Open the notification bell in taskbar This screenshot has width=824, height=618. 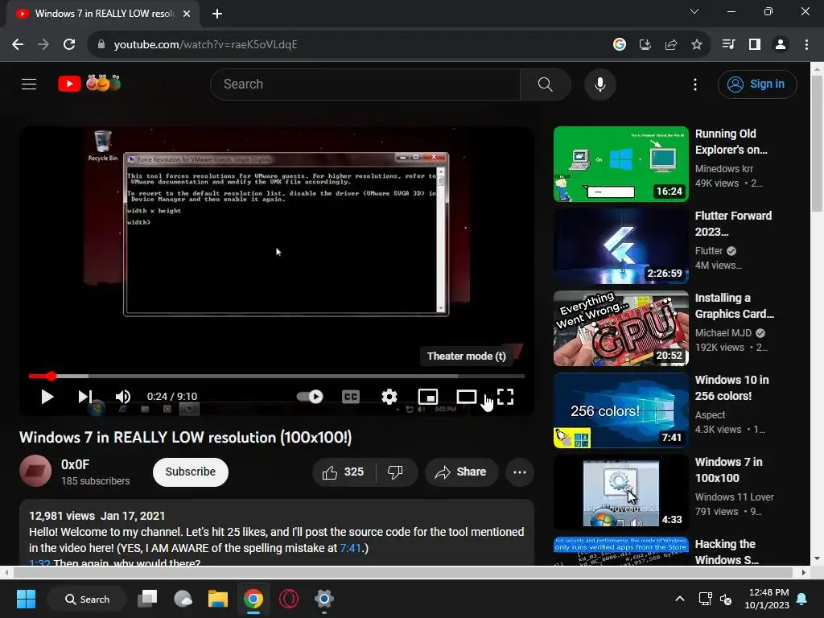[801, 599]
